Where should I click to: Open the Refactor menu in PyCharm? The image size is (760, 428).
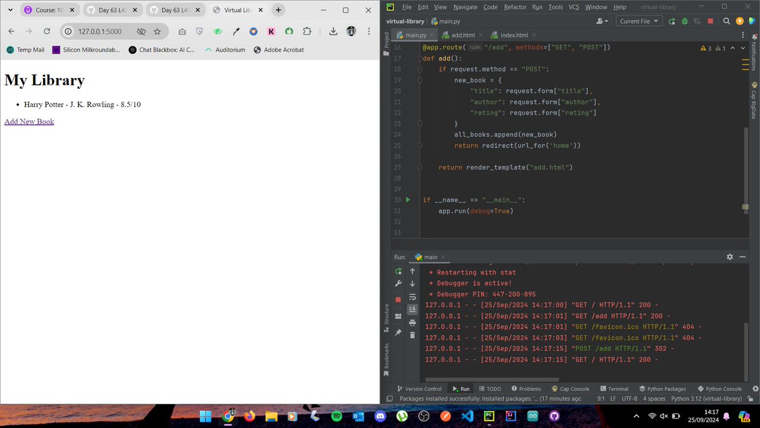(515, 6)
